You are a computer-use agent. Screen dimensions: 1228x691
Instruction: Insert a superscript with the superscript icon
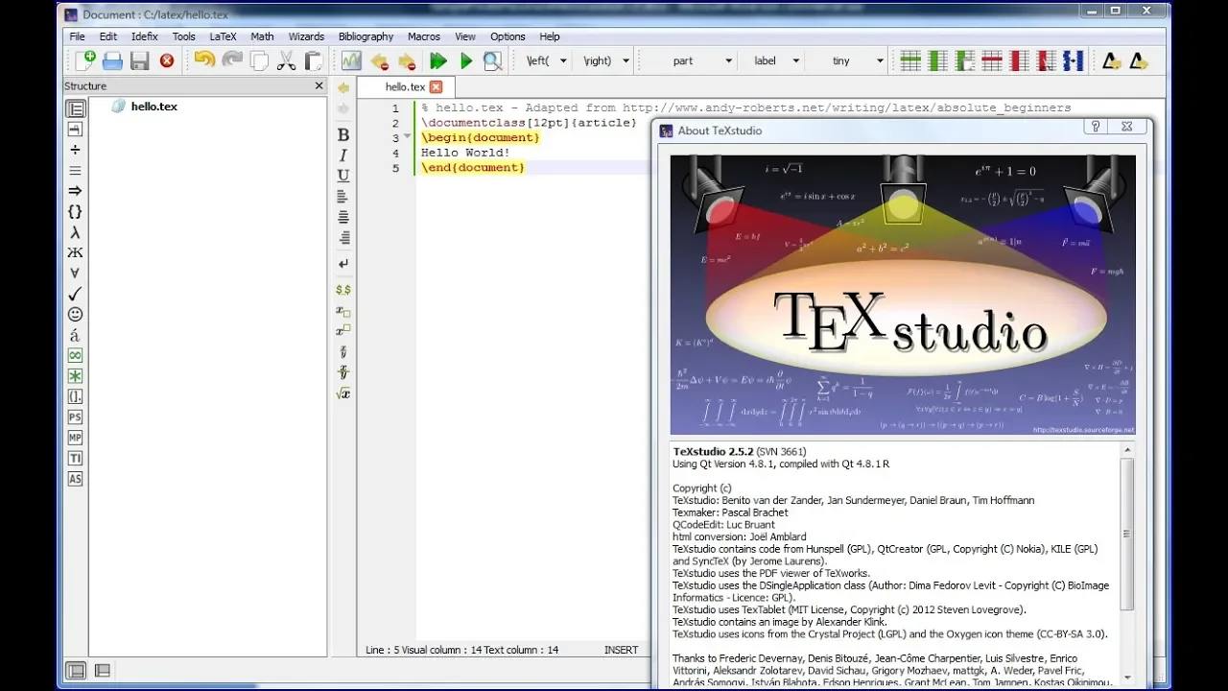tap(343, 330)
